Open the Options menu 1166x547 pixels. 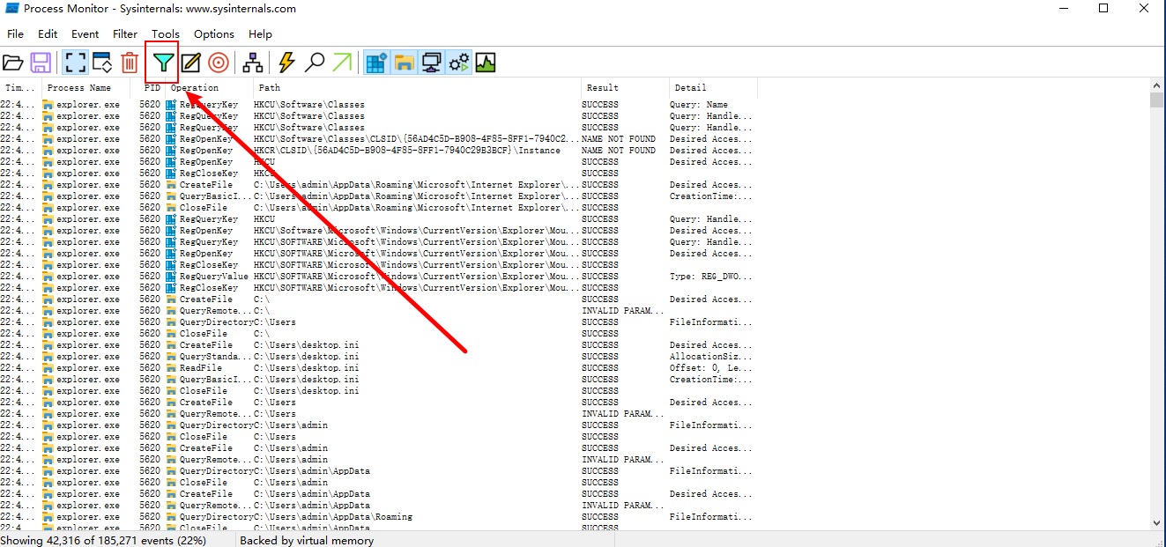tap(214, 34)
